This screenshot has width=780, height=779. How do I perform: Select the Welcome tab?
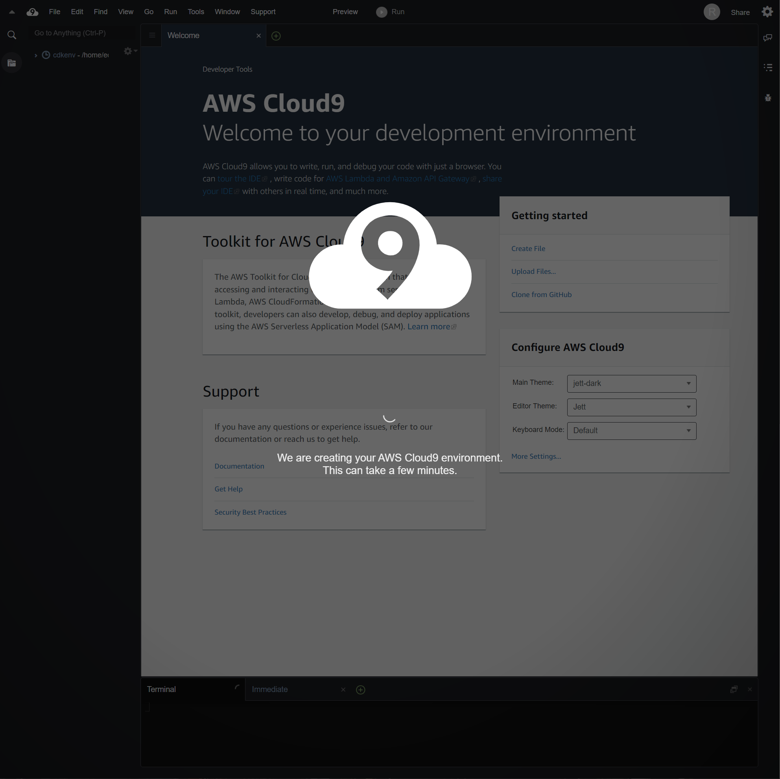pyautogui.click(x=213, y=35)
